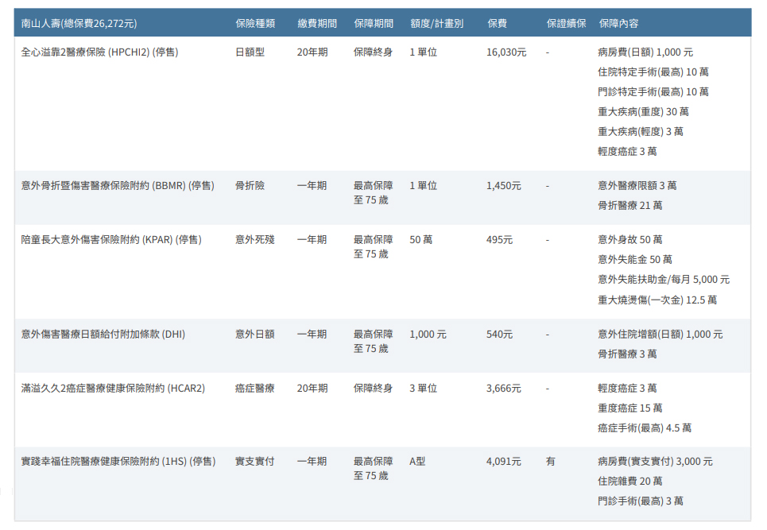Viewport: 767px width, 530px height.
Task: Click 門診手術(最高) 3 萬 item
Action: click(x=641, y=501)
